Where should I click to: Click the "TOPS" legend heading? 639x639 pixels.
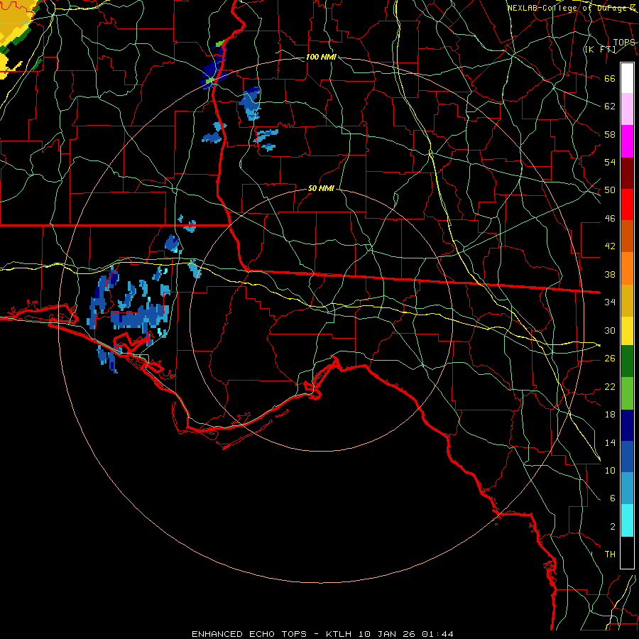coord(624,42)
